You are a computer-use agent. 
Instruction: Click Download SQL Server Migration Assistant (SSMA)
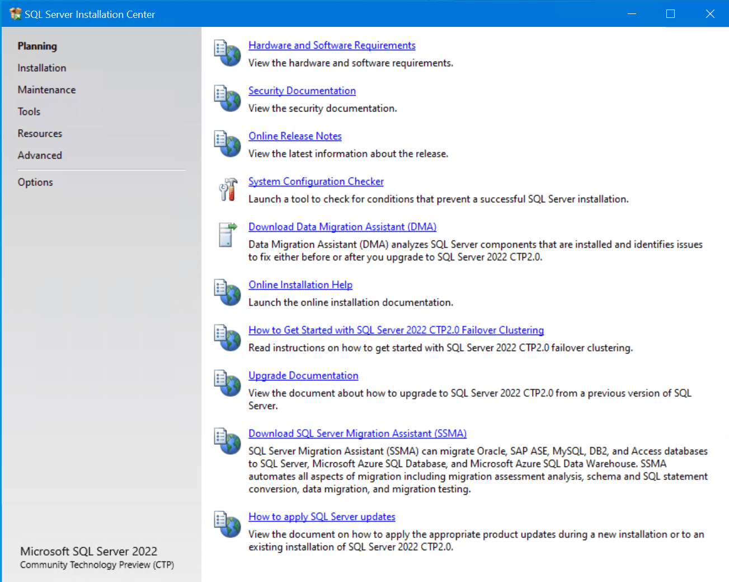click(357, 433)
